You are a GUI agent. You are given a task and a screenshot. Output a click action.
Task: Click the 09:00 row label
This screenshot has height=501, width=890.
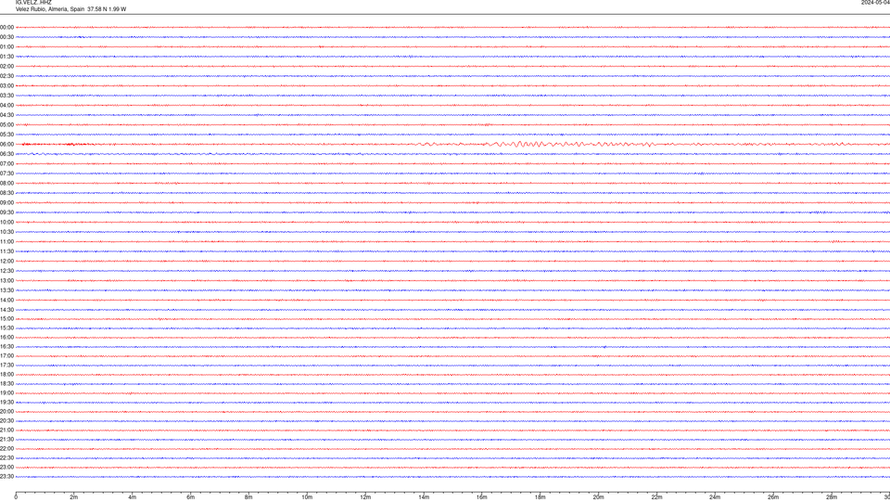pos(6,203)
